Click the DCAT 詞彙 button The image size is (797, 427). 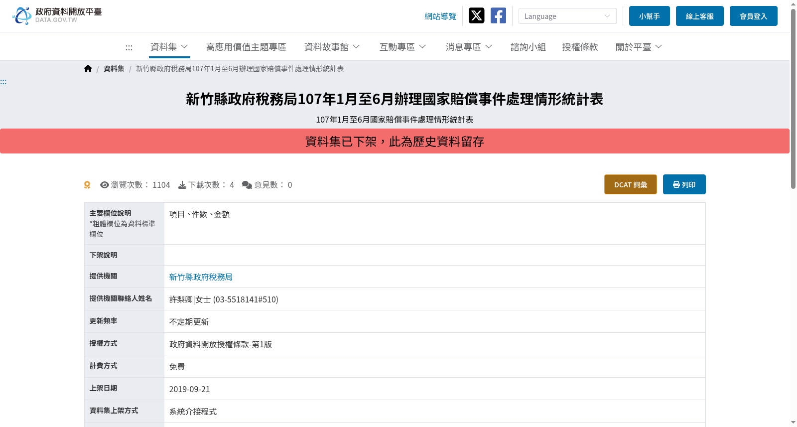[x=631, y=184]
